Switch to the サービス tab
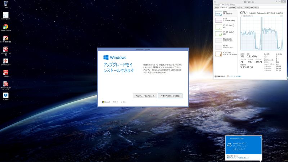This screenshot has height=162, width=288. click(256, 8)
